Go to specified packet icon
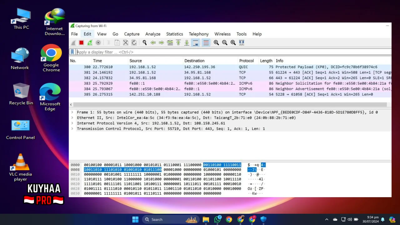The height and width of the screenshot is (225, 400). click(x=170, y=43)
